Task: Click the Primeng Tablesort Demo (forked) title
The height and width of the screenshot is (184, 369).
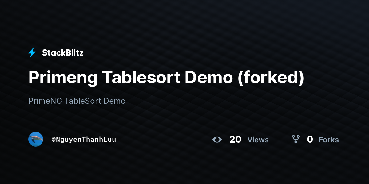Action: point(166,78)
